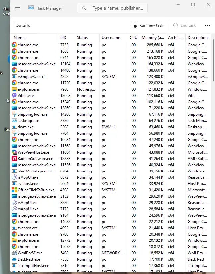Open the hamburger navigation menu
The height and width of the screenshot is (274, 215).
click(18, 7)
